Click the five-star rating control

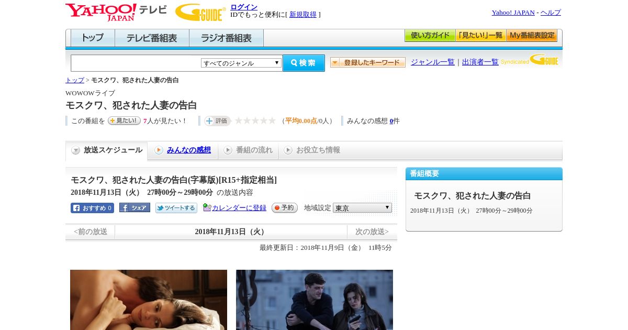click(x=255, y=120)
